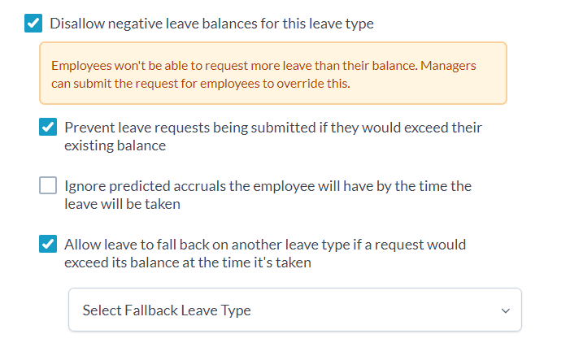Click the "existing balance" text line
583x347 pixels.
tap(115, 146)
